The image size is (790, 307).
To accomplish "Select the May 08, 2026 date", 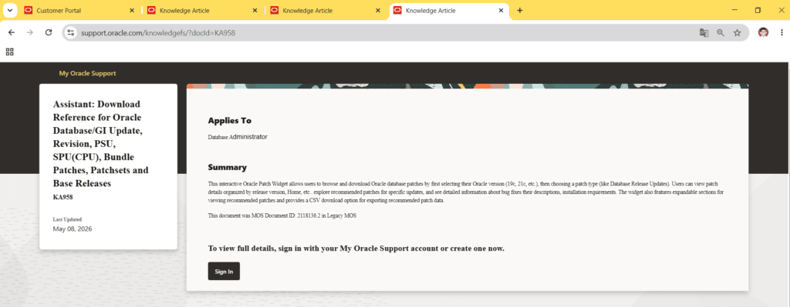I will pos(73,229).
